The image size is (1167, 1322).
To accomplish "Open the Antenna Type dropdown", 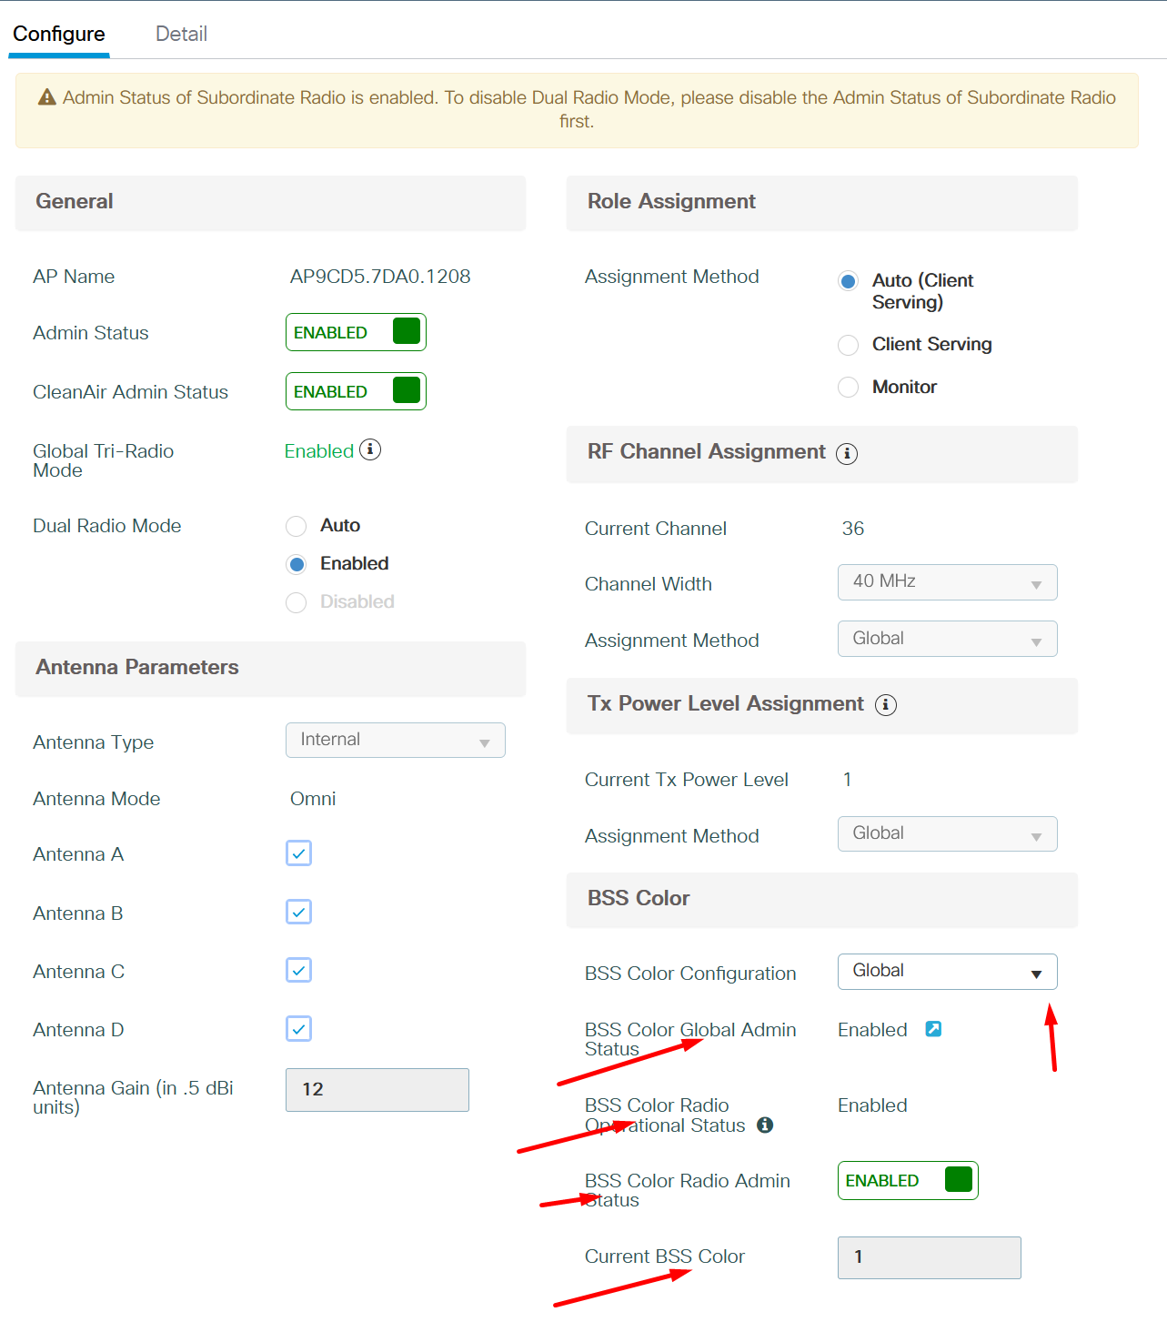I will point(395,740).
